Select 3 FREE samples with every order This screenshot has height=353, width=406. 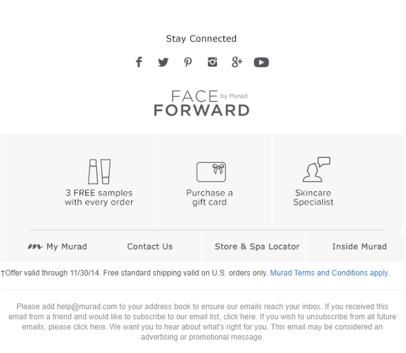coord(99,197)
